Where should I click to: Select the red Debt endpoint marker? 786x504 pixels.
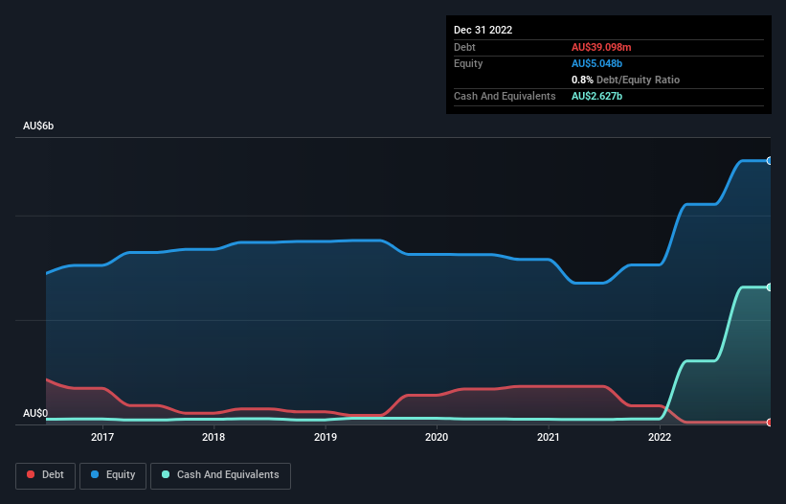click(x=770, y=423)
